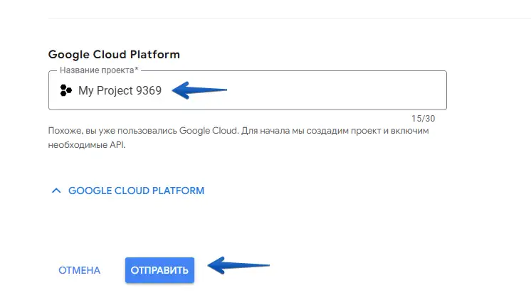Click 'Google Cloud' words inside helper text
531x305 pixels.
208,131
